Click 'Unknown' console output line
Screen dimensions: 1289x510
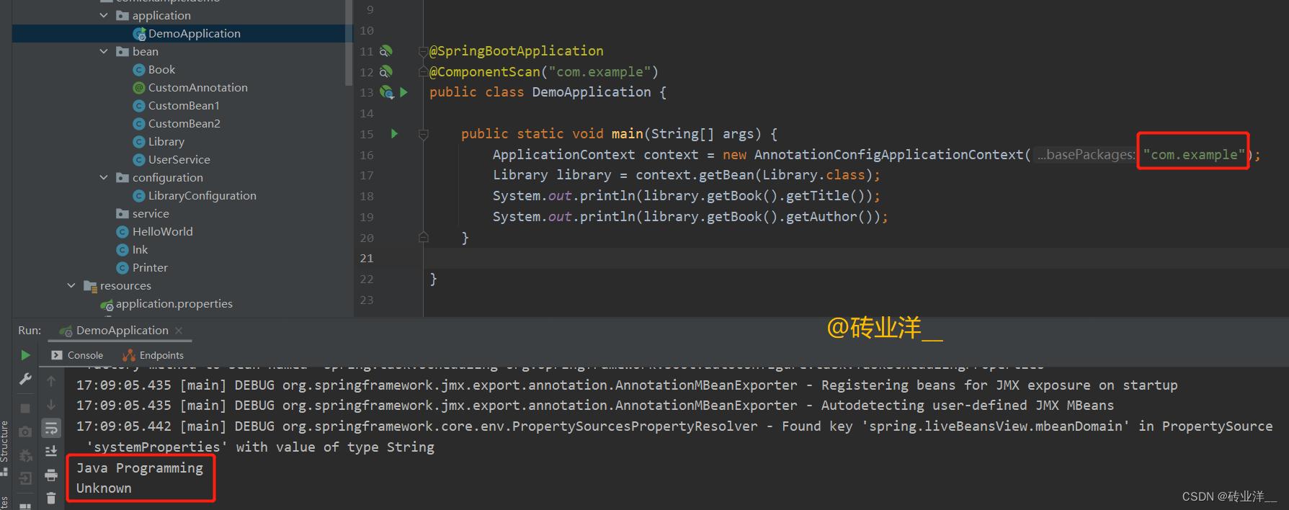pos(104,488)
